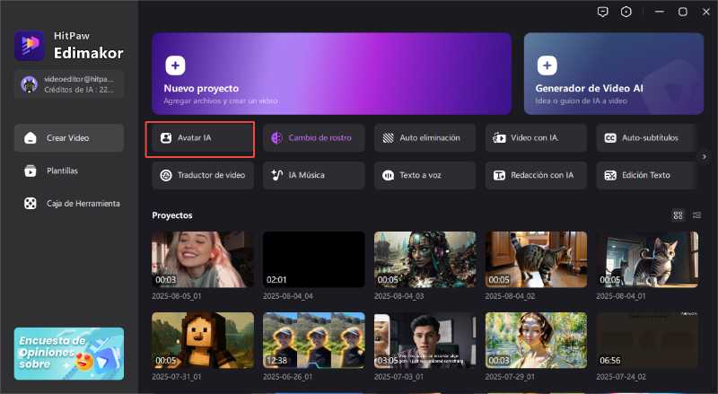Open Edición Texto tool
Screen dimensions: 718x394
click(647, 175)
